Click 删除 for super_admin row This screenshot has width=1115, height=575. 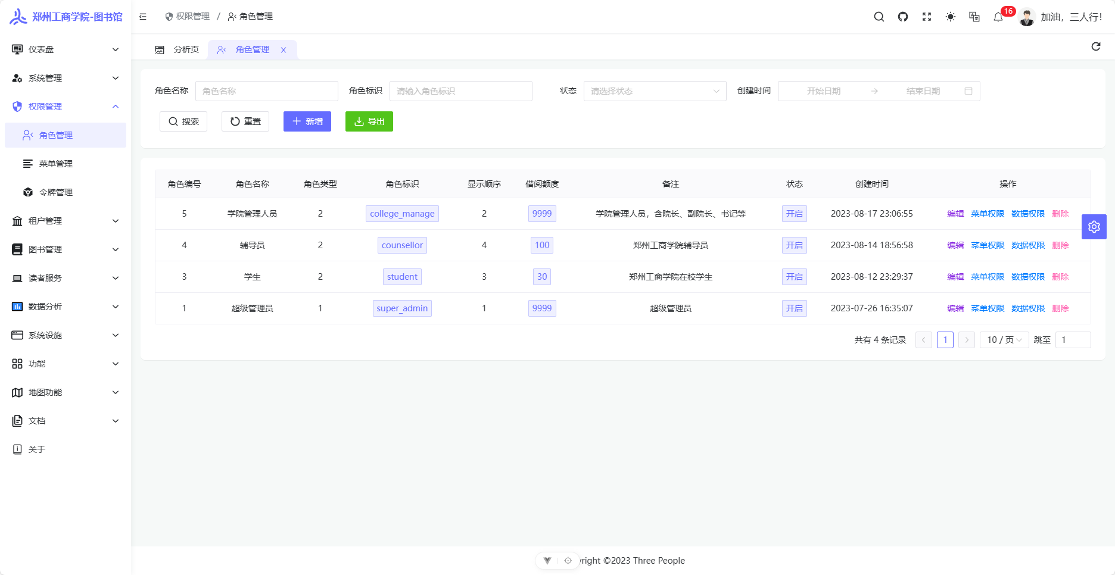tap(1060, 308)
